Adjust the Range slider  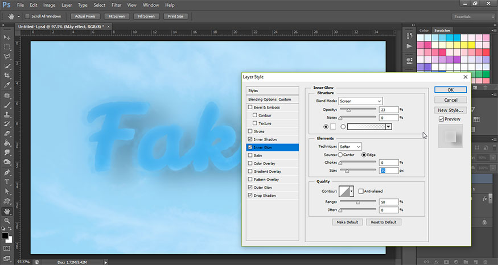358,202
